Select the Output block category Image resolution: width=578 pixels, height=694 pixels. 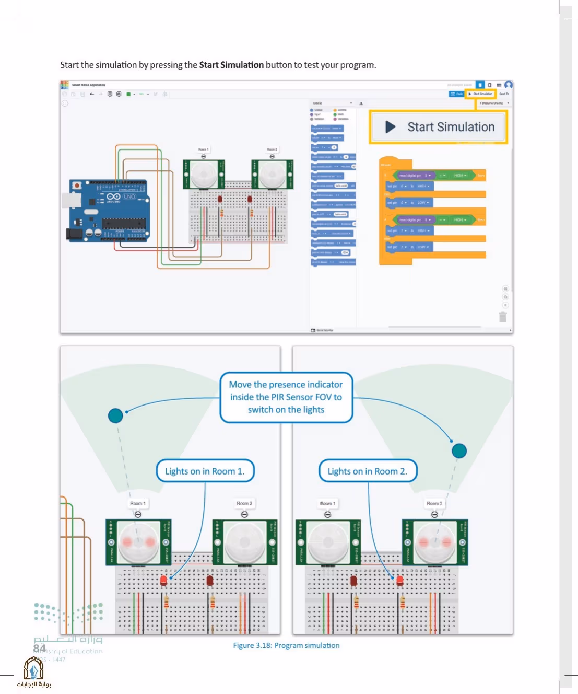(317, 110)
